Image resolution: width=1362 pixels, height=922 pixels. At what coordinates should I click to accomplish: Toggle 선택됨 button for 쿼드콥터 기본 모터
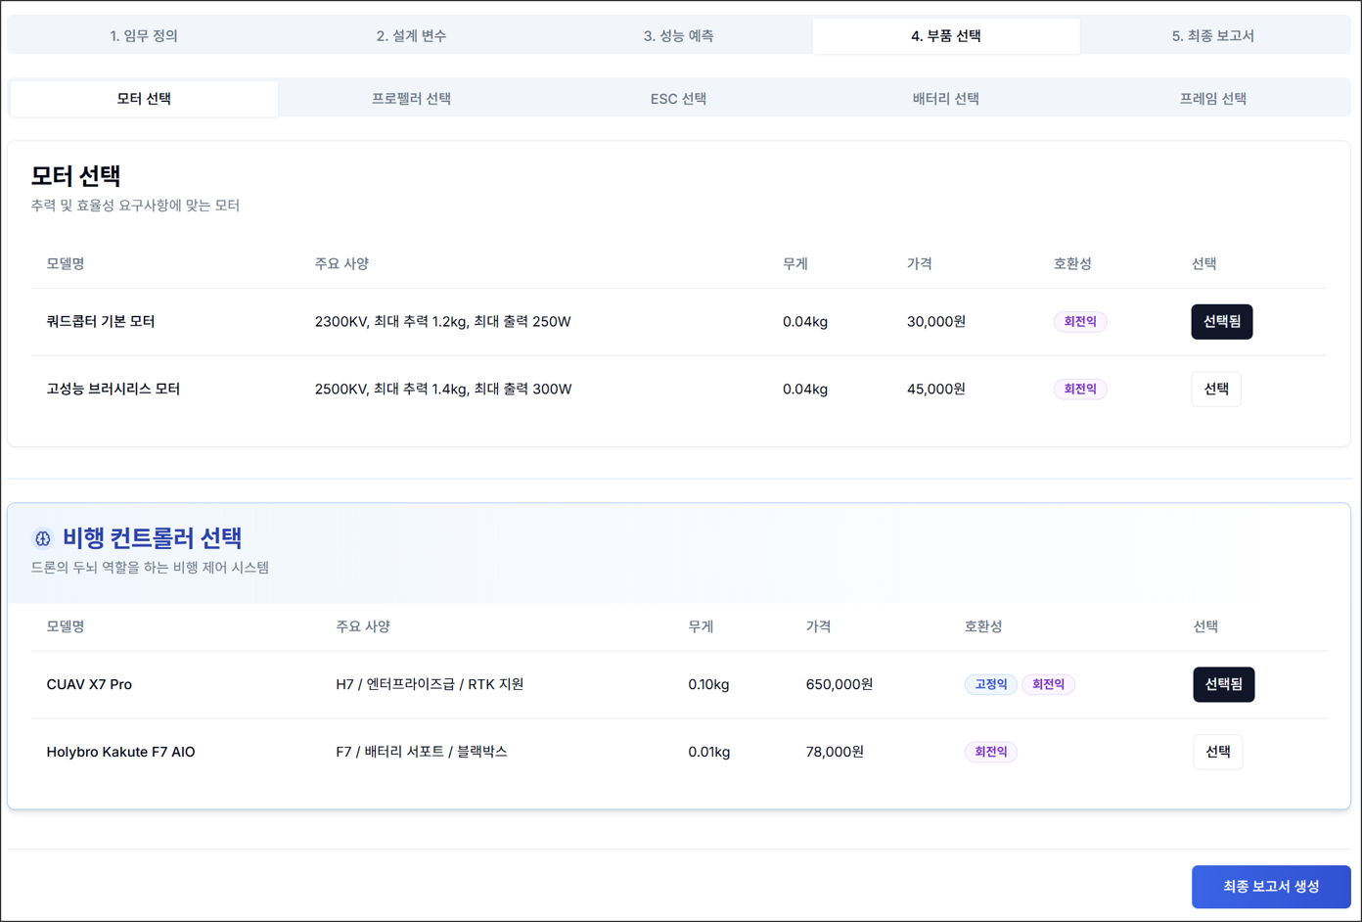click(x=1221, y=322)
